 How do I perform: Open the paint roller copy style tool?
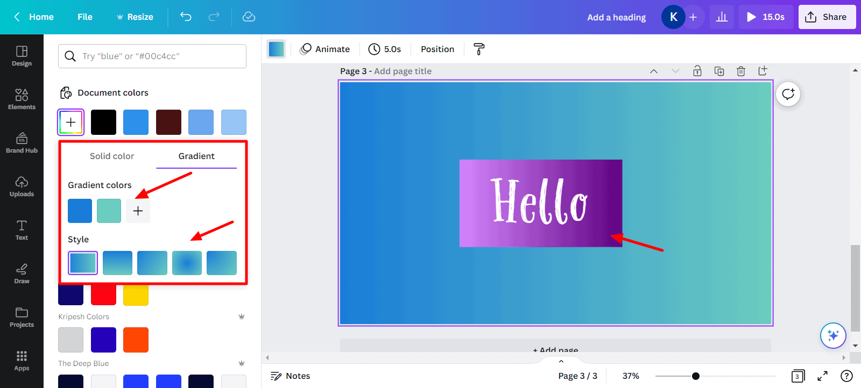coord(478,49)
